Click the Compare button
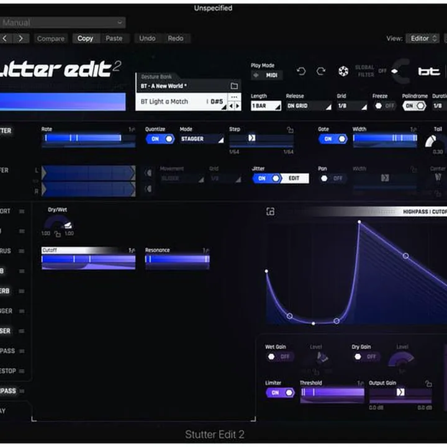 51,38
